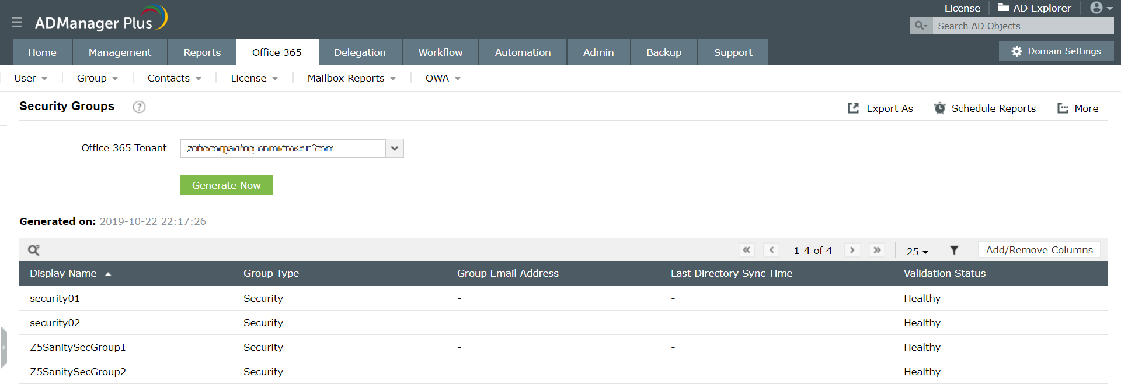Sort by Validation Status column header
The height and width of the screenshot is (388, 1121).
tap(945, 273)
